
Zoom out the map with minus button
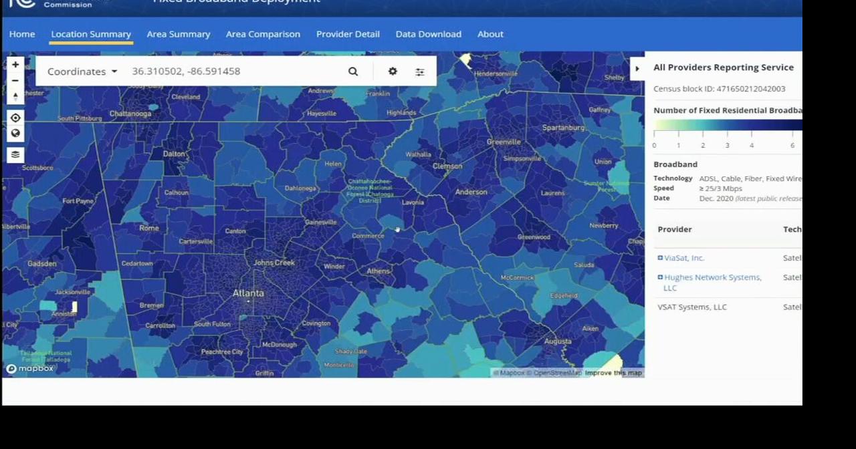(x=15, y=81)
